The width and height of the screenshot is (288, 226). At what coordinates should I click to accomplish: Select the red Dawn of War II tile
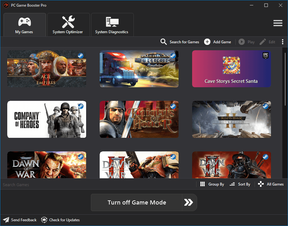[232, 165]
